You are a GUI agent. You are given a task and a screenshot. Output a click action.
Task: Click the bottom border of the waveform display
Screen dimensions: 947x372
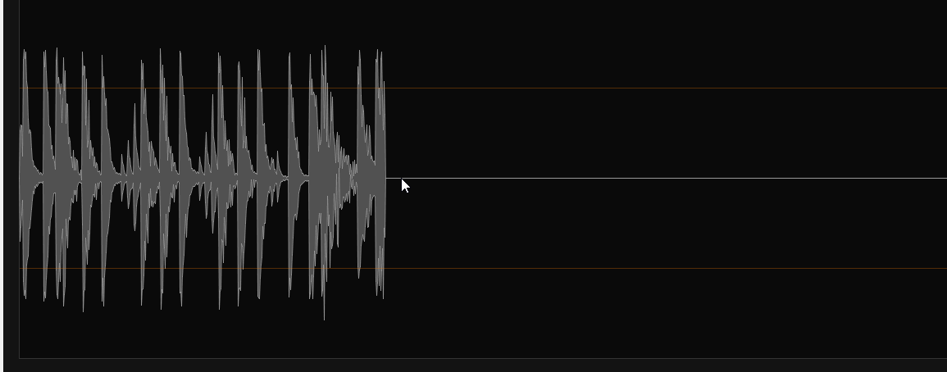pyautogui.click(x=483, y=359)
